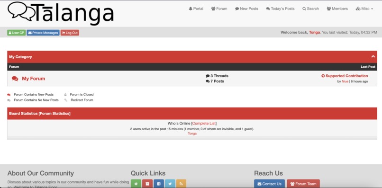
Task: Open the RSS feed quick link
Action: pyautogui.click(x=181, y=184)
